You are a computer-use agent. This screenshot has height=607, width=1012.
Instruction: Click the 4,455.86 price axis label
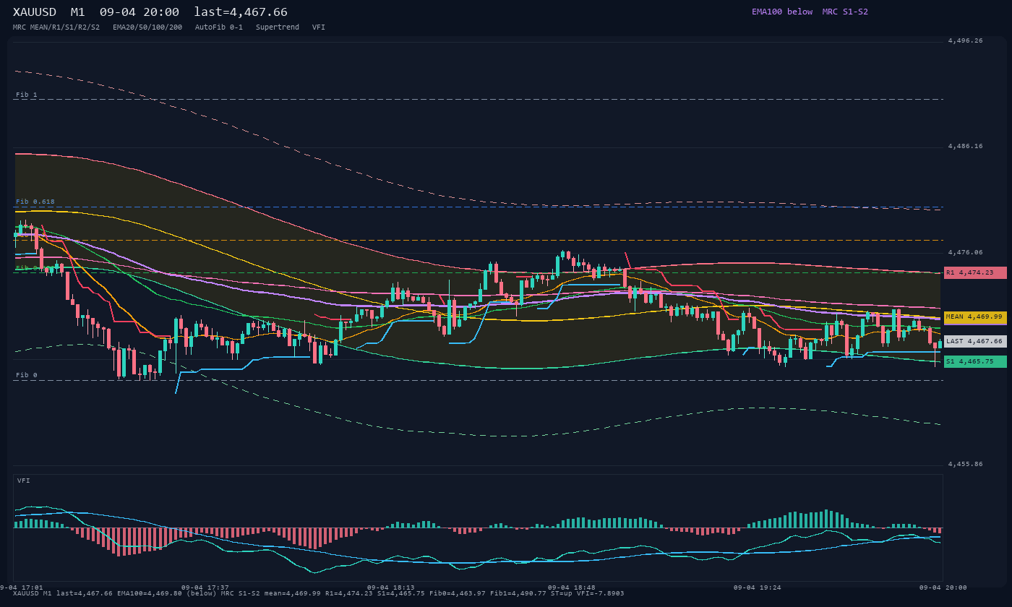point(966,464)
